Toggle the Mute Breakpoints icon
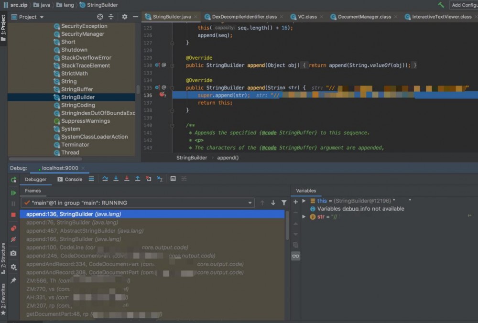Screen dimensions: 478x323 [x=13, y=239]
